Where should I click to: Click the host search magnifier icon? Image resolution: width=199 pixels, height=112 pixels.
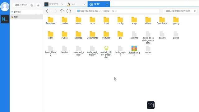(26, 5)
